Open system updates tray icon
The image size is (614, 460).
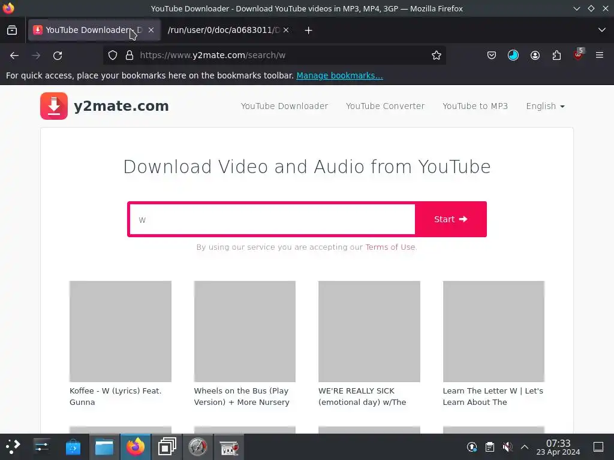point(472,447)
